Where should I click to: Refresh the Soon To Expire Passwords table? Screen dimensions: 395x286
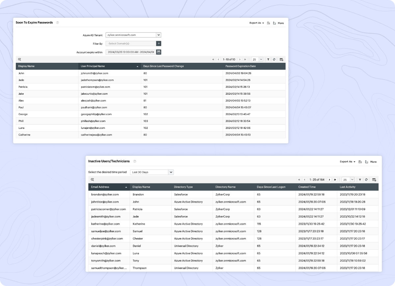(x=274, y=60)
